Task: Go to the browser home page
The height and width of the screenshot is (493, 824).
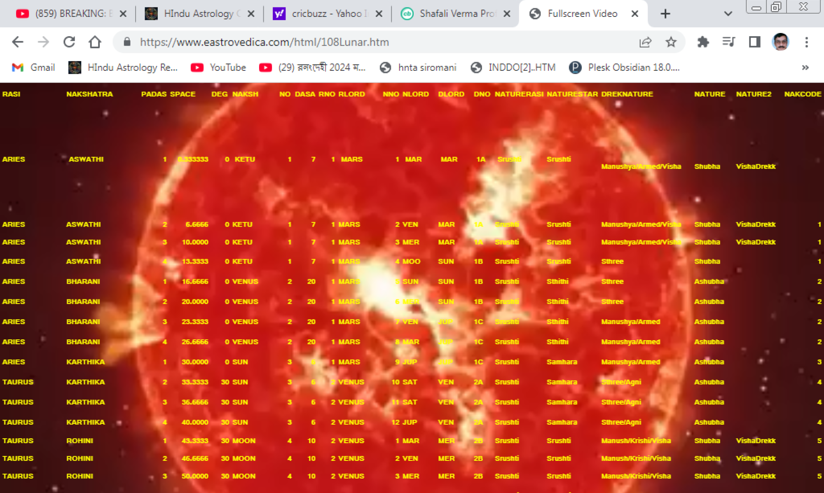Action: pos(95,42)
